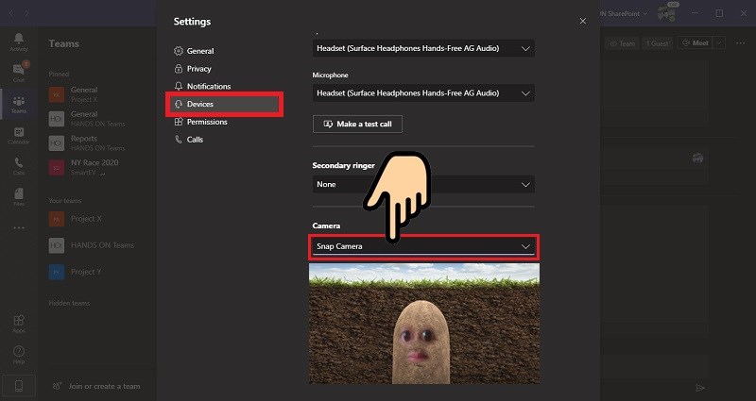Select the Permissions settings section
This screenshot has height=401, width=756.
coord(206,122)
